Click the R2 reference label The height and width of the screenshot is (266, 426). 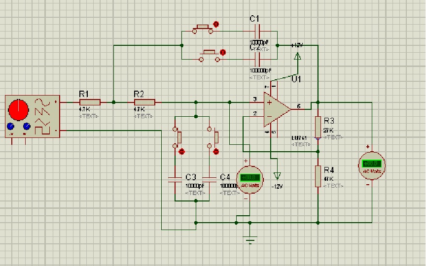(x=139, y=94)
